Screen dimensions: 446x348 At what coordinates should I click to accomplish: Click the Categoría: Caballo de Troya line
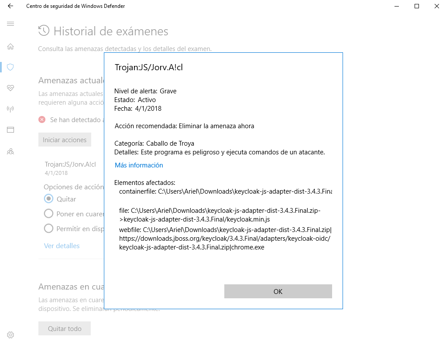tap(154, 143)
